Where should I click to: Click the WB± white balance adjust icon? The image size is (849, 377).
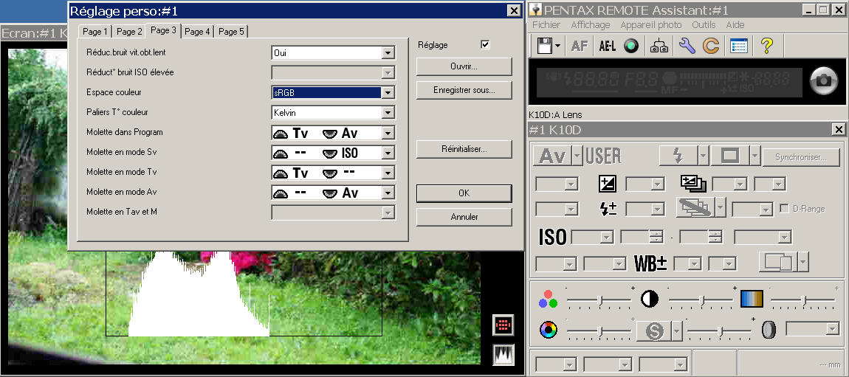click(x=651, y=263)
